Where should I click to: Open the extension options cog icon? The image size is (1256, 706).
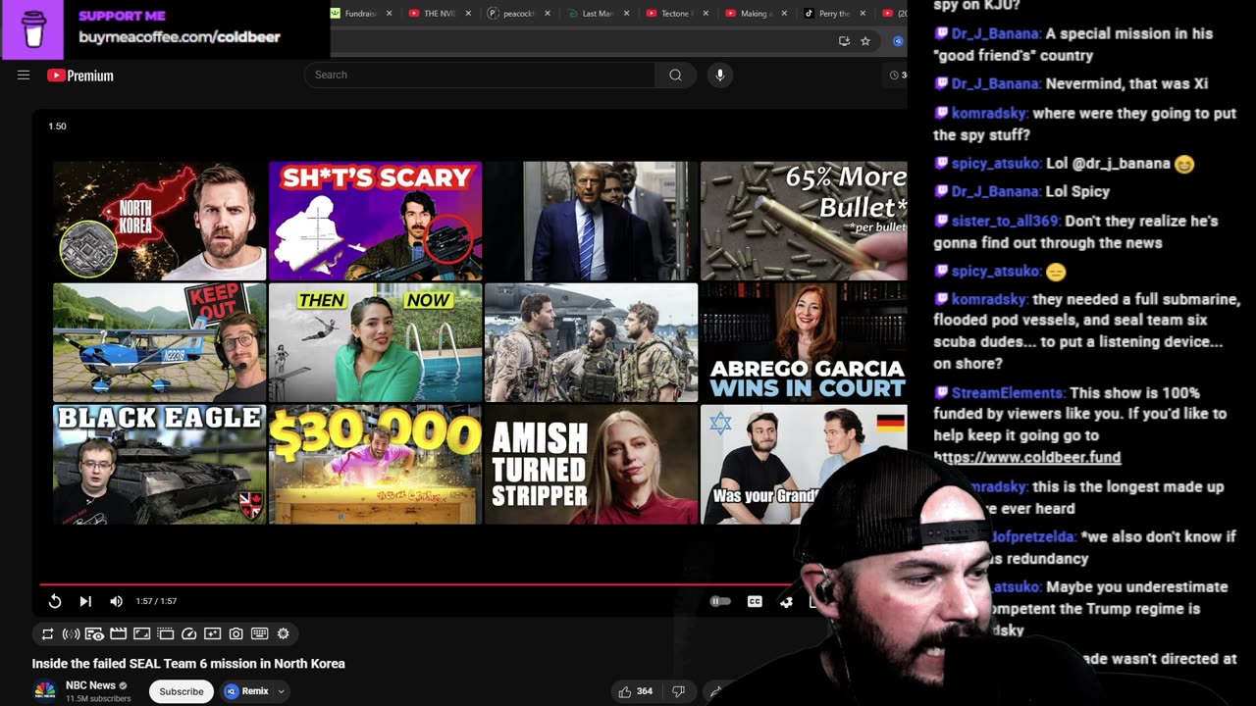tap(283, 634)
